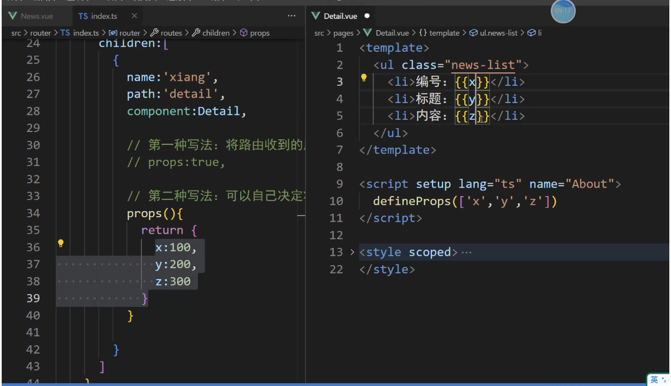Click line number 10 in Detail.vue
This screenshot has height=386, width=671.
click(336, 201)
